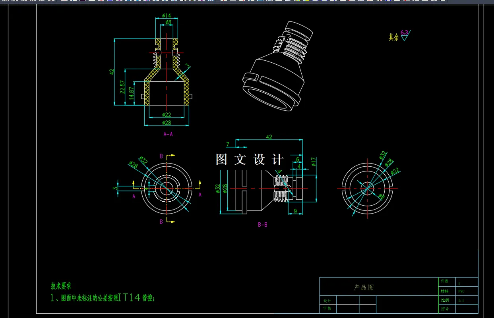Select the ø14 dimension in section A-A
This screenshot has height=318, width=494.
(x=166, y=16)
